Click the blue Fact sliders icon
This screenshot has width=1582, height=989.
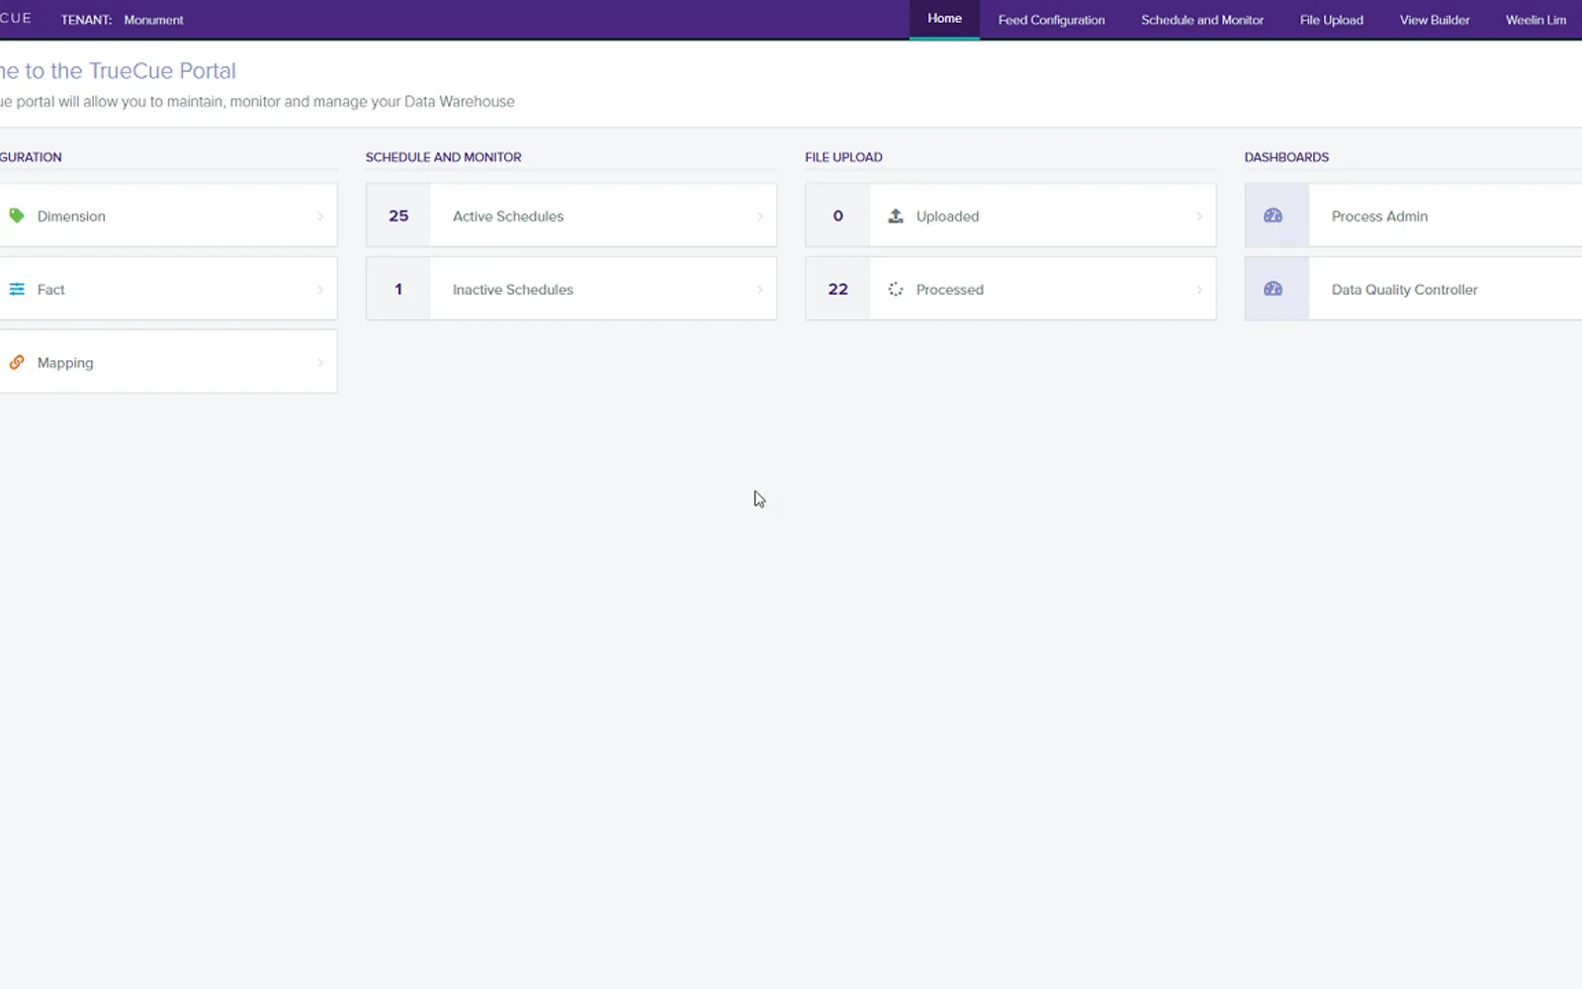click(17, 289)
